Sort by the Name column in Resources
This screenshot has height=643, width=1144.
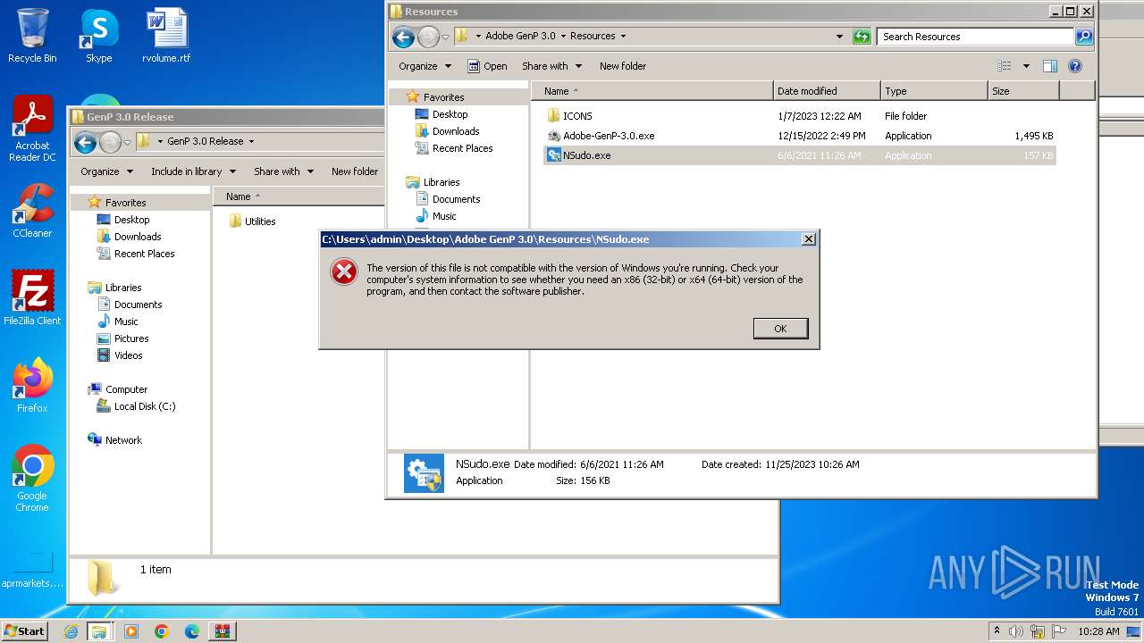click(x=652, y=91)
